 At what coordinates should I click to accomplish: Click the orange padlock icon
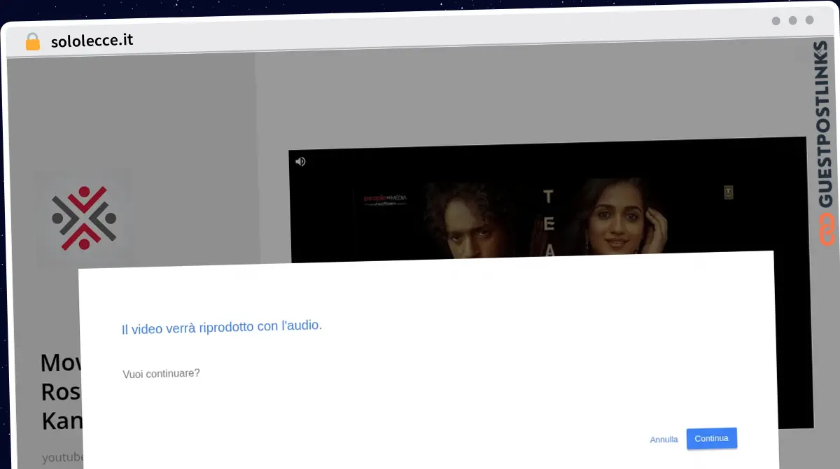coord(32,41)
